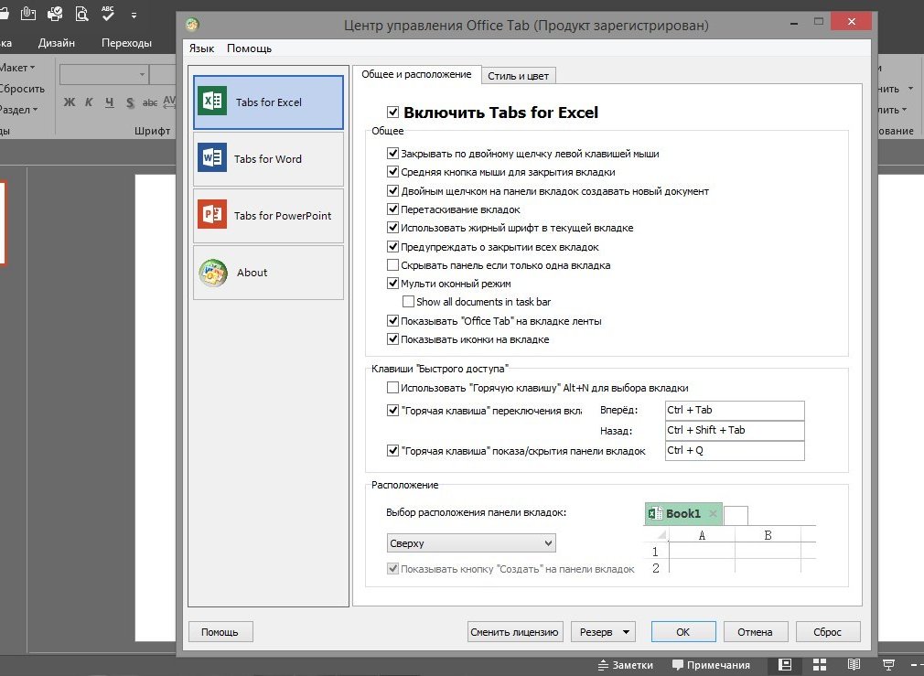Open the Макет dropdown in PowerPoint ribbon

point(17,68)
